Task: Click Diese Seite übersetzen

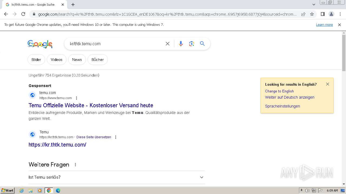Action: (x=94, y=137)
